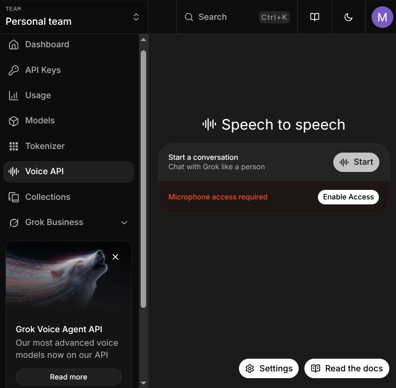Image resolution: width=396 pixels, height=388 pixels.
Task: Toggle dark mode with the moon icon
Action: tap(348, 17)
